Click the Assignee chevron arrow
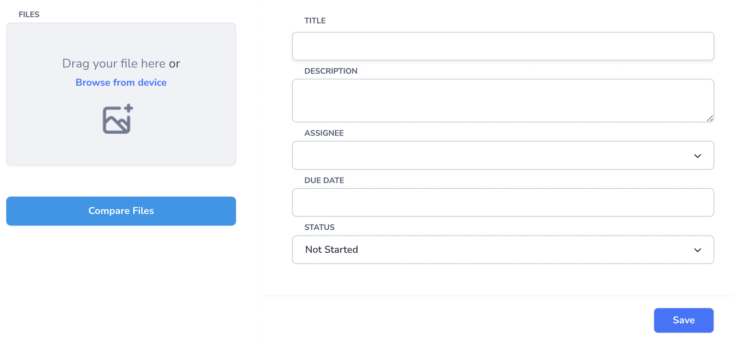Image resolution: width=733 pixels, height=342 pixels. click(698, 155)
